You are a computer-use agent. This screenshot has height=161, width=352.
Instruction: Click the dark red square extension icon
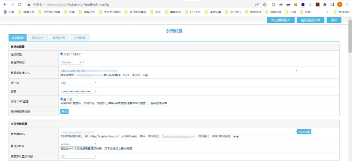click(317, 5)
